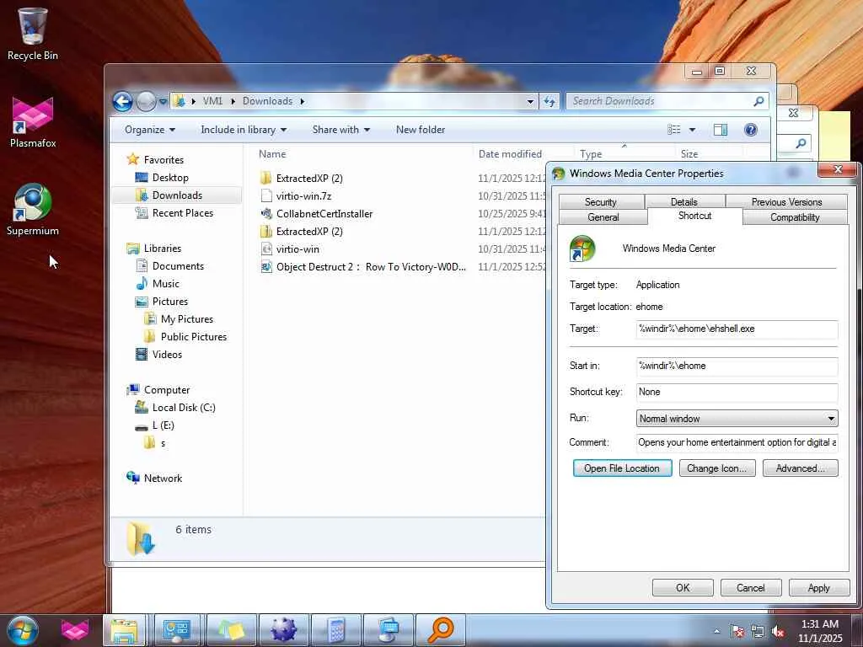Open network tray icon
Screen dimensions: 863x647
click(x=758, y=631)
